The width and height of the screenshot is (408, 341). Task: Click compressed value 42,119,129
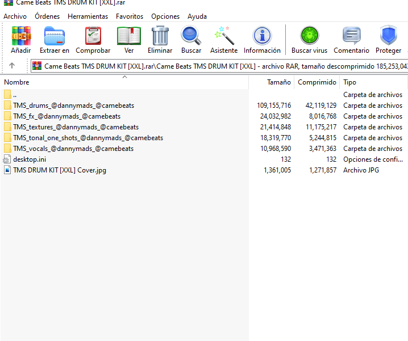(x=321, y=106)
